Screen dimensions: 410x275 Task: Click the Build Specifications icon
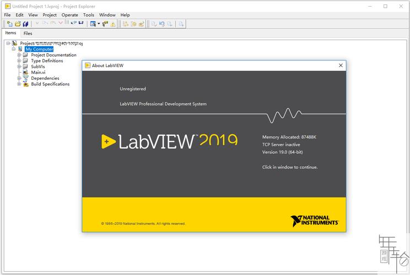[x=25, y=84]
